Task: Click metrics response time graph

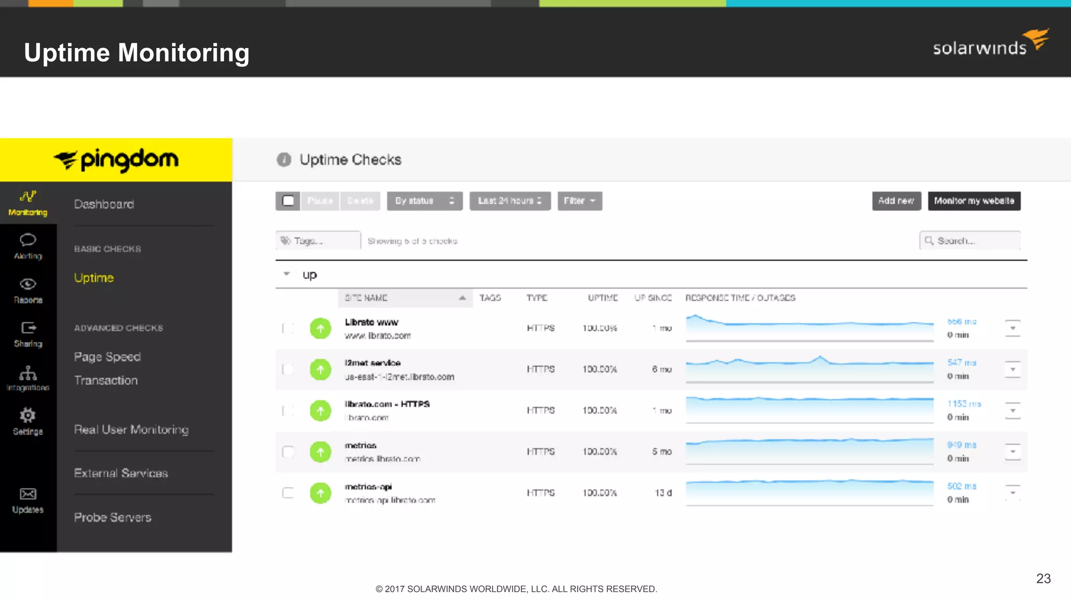Action: pyautogui.click(x=810, y=451)
